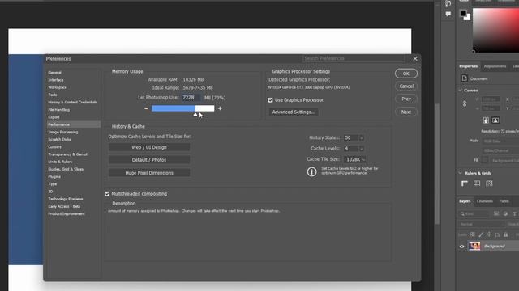The height and width of the screenshot is (291, 519).
Task: Click the pixel layer filter icon
Action: [x=496, y=213]
